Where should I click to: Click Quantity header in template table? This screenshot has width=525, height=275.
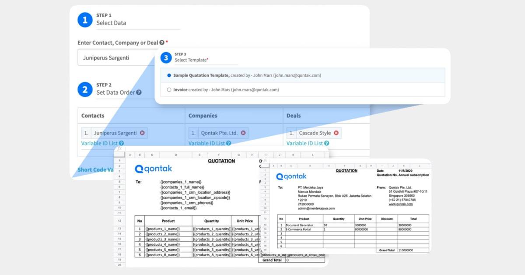pos(211,221)
